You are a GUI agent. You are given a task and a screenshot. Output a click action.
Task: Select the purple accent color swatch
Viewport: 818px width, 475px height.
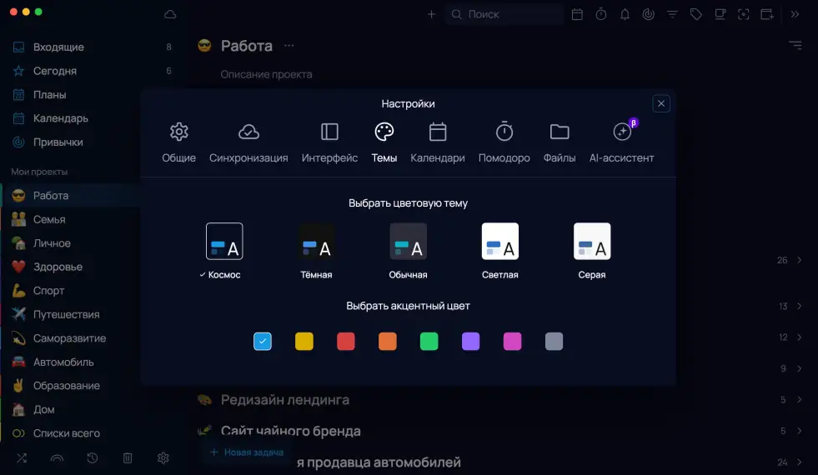(471, 341)
